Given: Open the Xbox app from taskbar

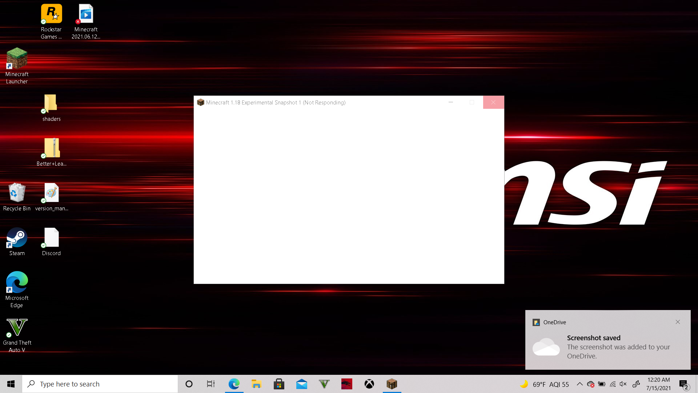Looking at the screenshot, I should pos(369,384).
